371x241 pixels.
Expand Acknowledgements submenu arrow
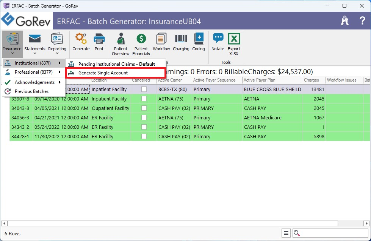(x=60, y=82)
